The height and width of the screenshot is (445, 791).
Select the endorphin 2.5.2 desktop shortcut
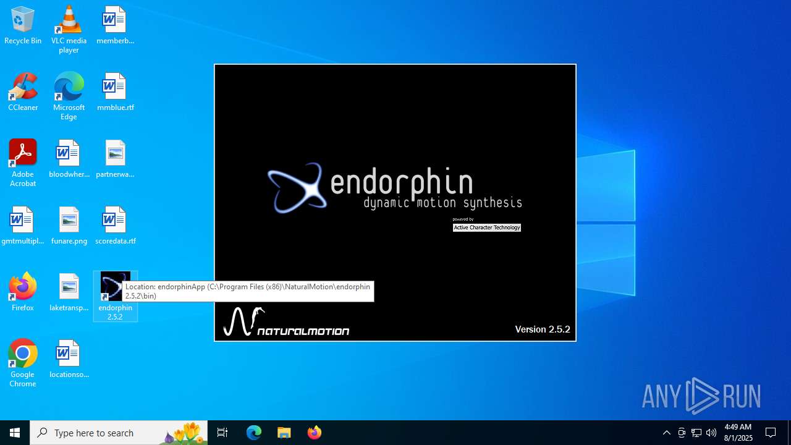115,297
